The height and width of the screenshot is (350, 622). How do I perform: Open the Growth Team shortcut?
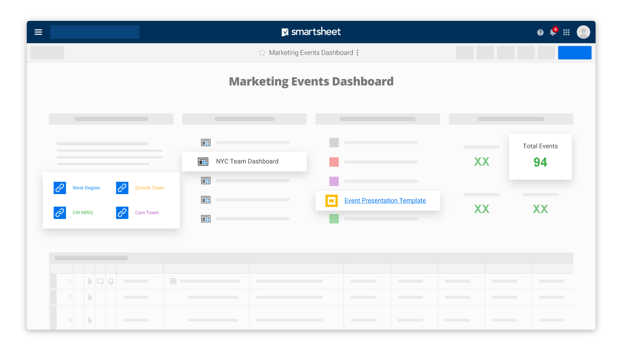[x=149, y=188]
